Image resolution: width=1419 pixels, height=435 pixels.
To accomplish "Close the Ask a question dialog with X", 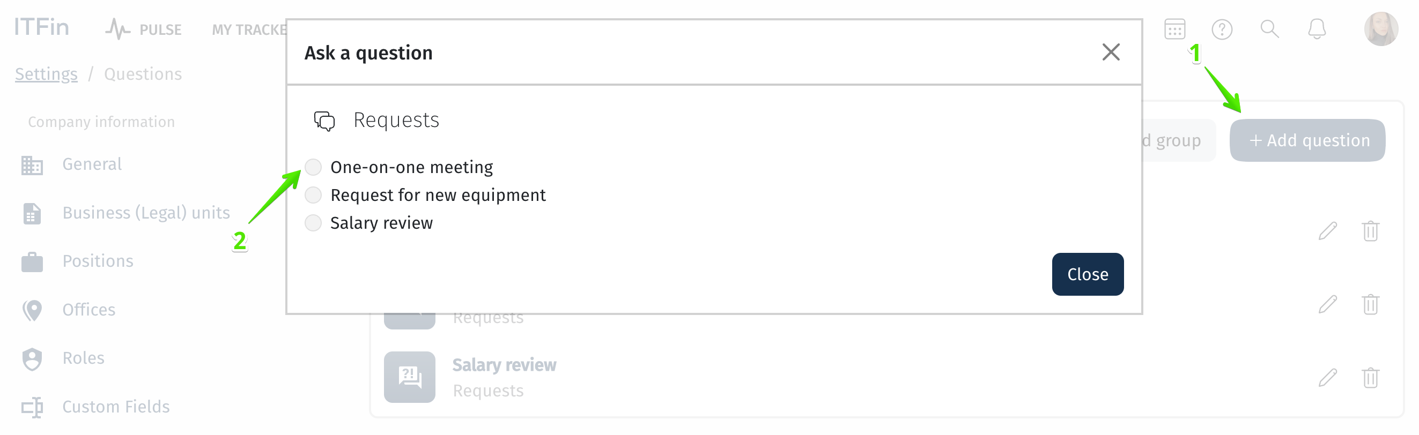I will (1111, 53).
